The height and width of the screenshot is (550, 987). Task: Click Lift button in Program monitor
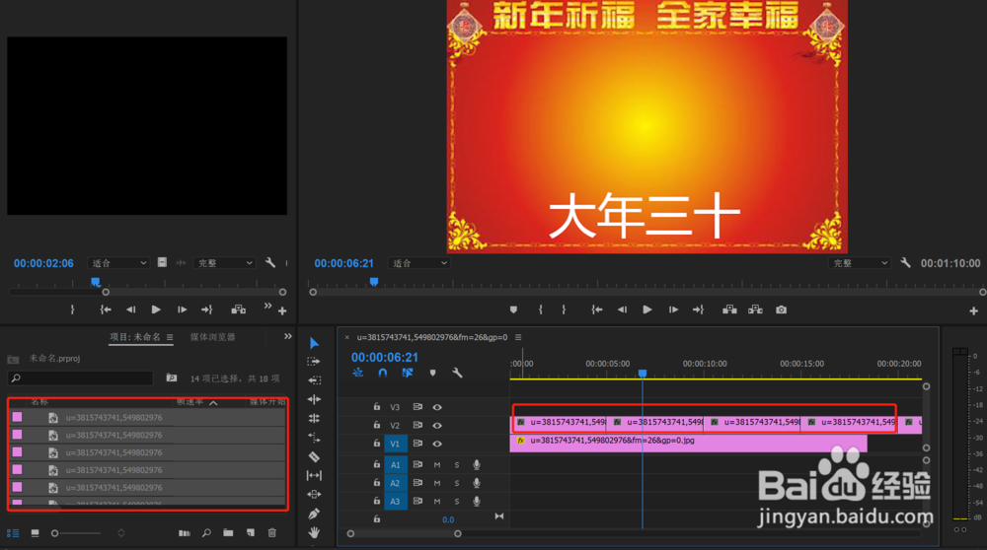tap(729, 309)
